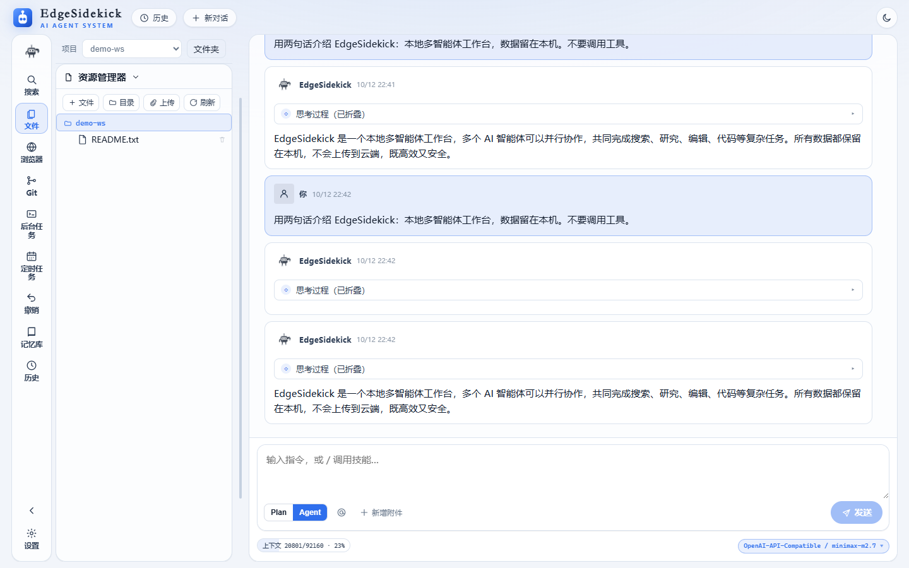This screenshot has height=568, width=909.
Task: Send the message with 发送
Action: [857, 512]
